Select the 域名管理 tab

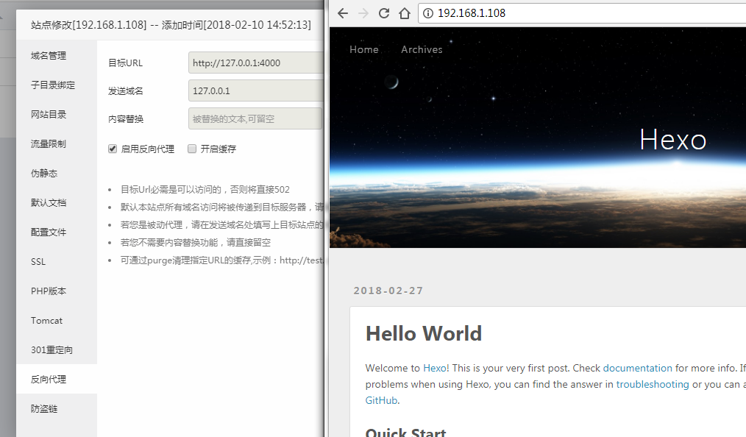pos(56,56)
